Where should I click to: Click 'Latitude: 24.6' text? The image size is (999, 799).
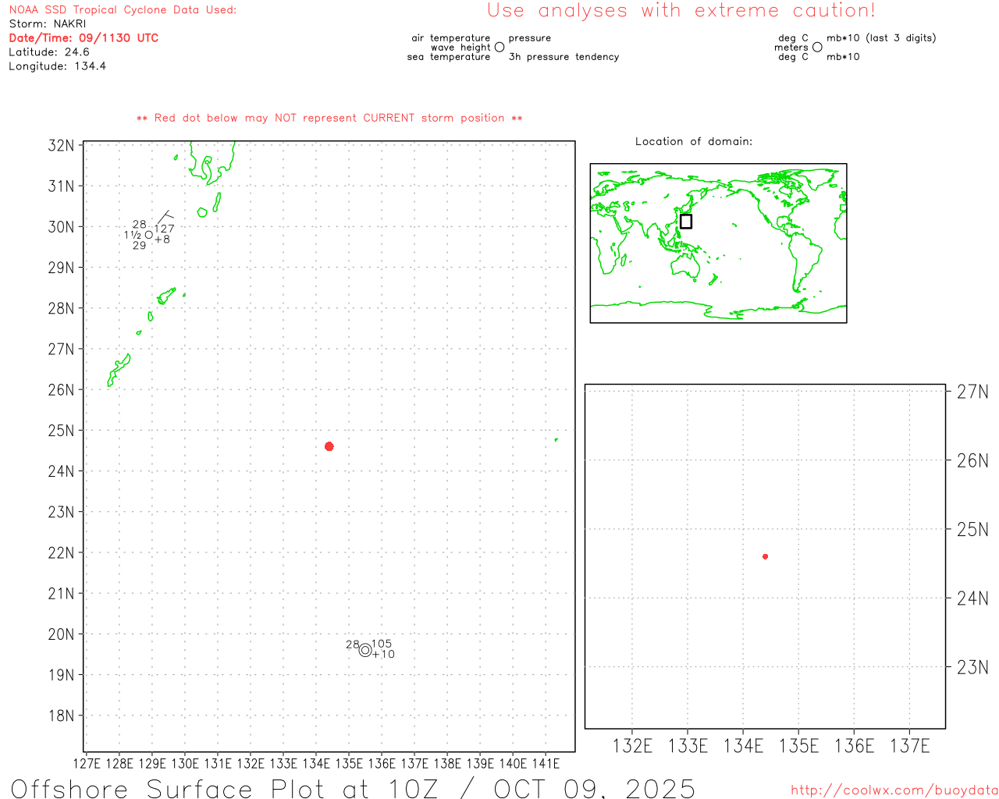[49, 52]
